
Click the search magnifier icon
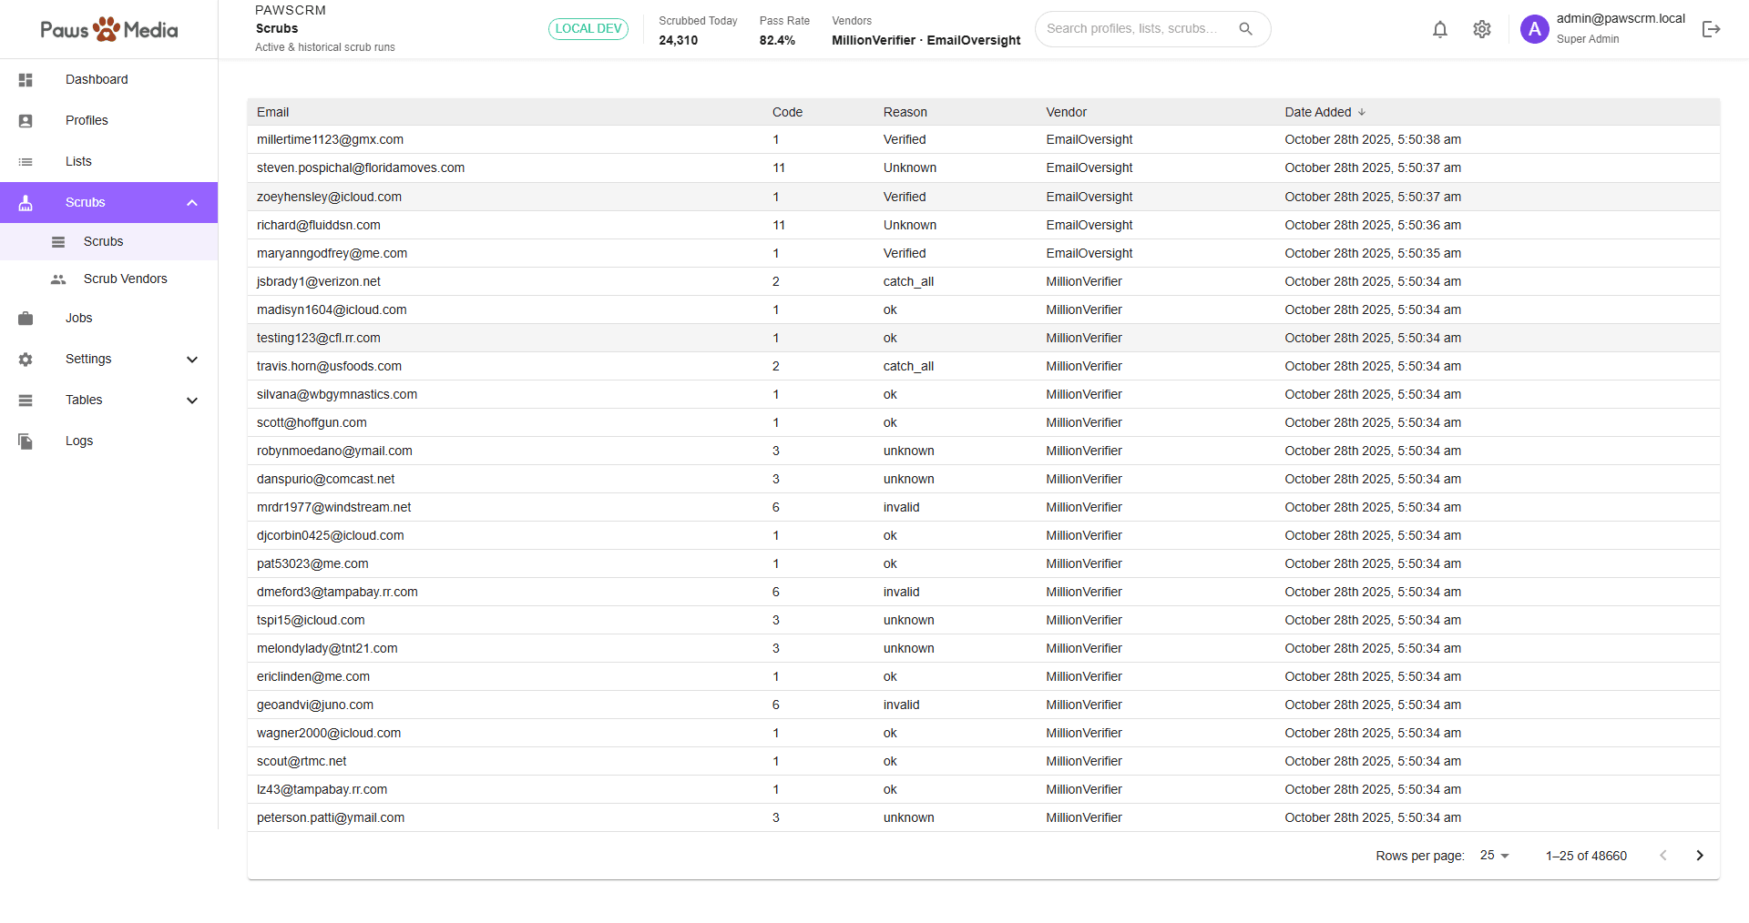pos(1245,29)
